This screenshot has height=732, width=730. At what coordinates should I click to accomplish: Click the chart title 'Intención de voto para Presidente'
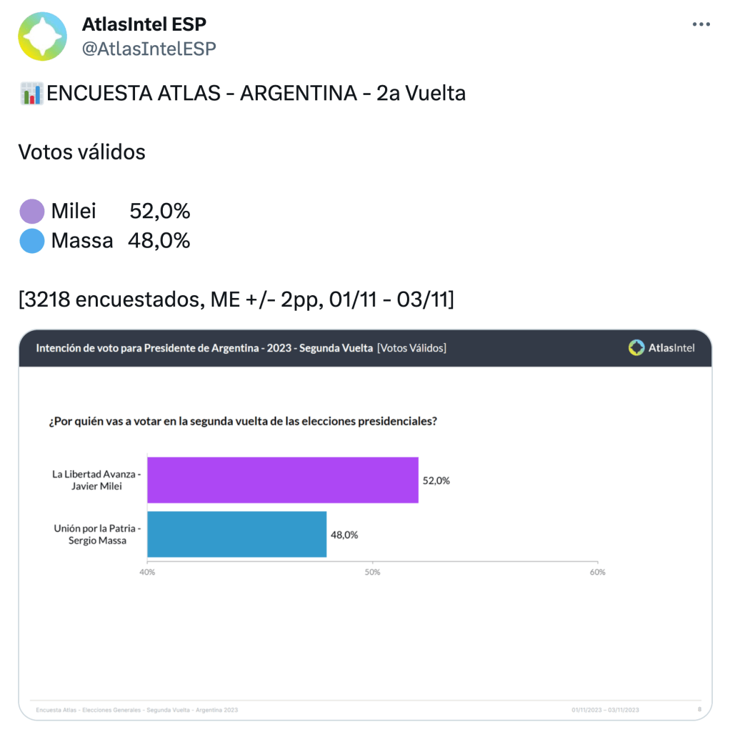click(x=204, y=348)
